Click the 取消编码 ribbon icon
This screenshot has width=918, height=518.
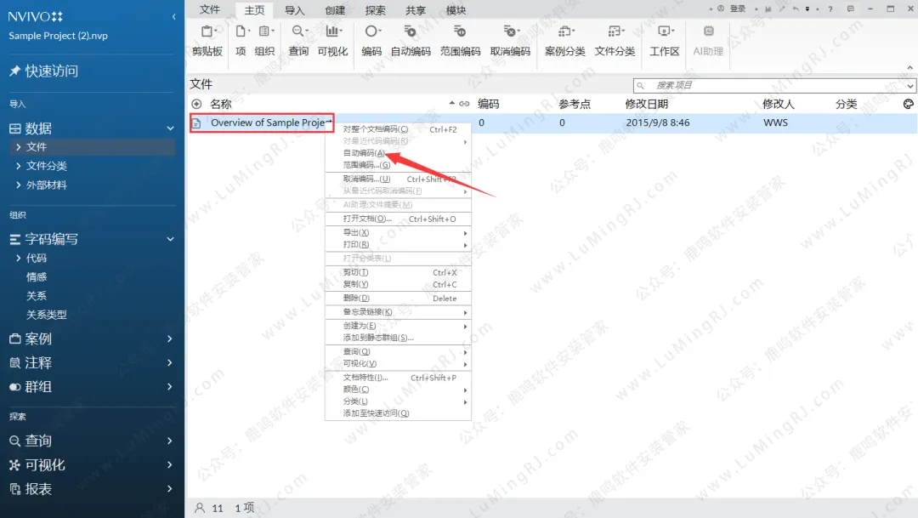(x=510, y=31)
